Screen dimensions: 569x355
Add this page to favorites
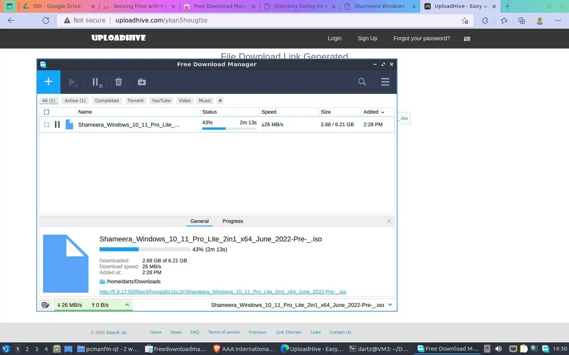(465, 21)
